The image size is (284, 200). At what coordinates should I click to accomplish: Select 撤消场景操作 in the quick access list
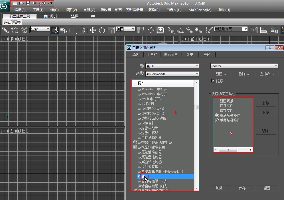point(230,115)
